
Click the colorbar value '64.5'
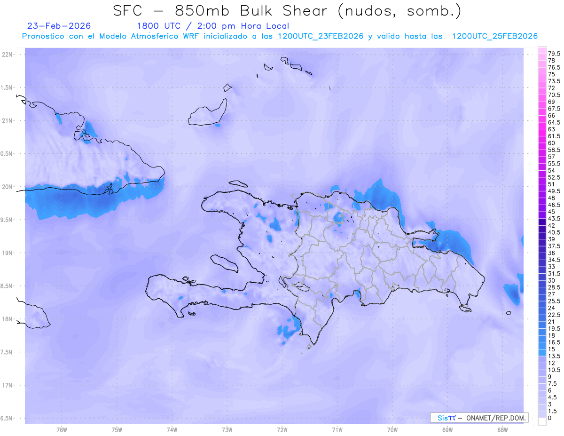(x=555, y=122)
